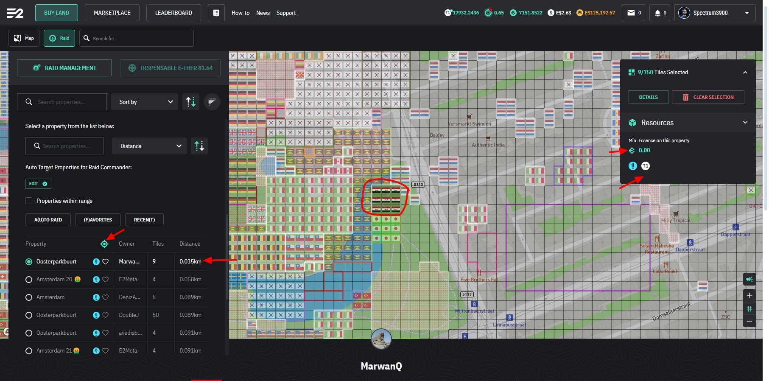The height and width of the screenshot is (381, 769).
Task: Select the Amsterdam 20 property radio button
Action: 29,280
